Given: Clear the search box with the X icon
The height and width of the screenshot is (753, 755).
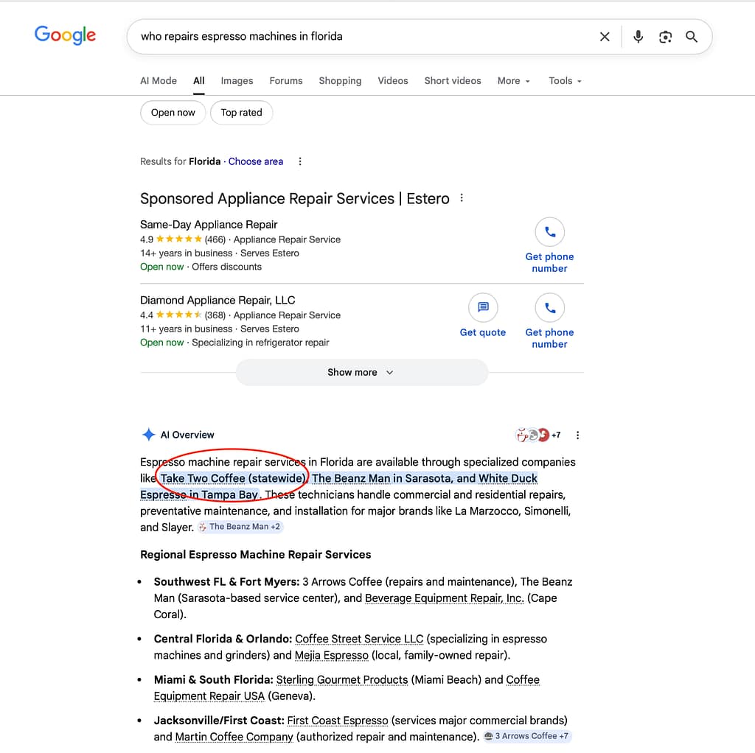Looking at the screenshot, I should tap(605, 37).
